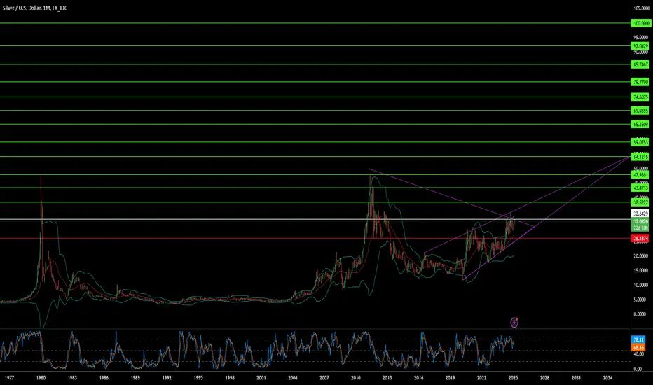This screenshot has height=385, width=653.
Task: Click the 1995 time axis label
Action: point(198,378)
